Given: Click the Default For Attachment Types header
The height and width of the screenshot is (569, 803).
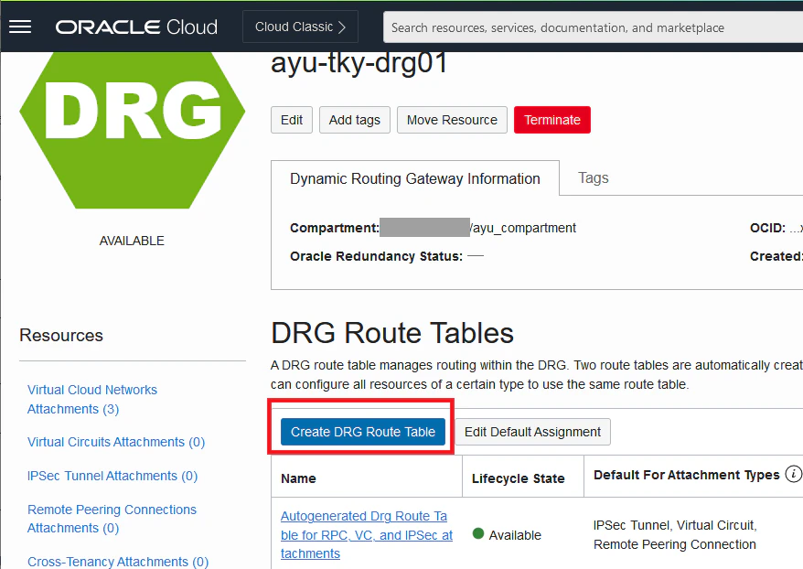Looking at the screenshot, I should (686, 475).
